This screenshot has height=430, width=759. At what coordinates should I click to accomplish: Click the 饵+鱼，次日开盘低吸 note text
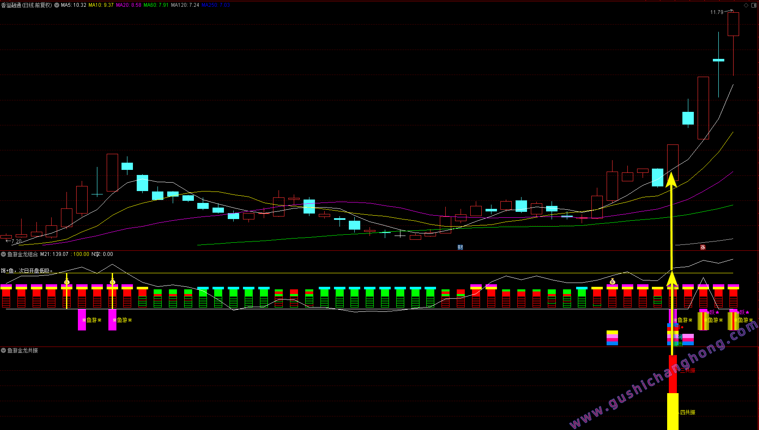(26, 270)
